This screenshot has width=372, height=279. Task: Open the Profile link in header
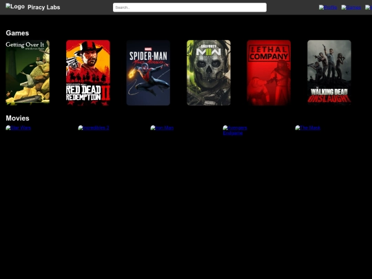tap(328, 8)
